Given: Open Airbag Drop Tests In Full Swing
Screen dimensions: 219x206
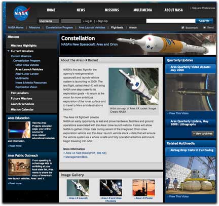Looking at the screenshot, I should 192,150.
